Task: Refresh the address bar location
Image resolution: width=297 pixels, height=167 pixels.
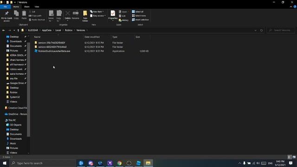Action: click(261, 30)
